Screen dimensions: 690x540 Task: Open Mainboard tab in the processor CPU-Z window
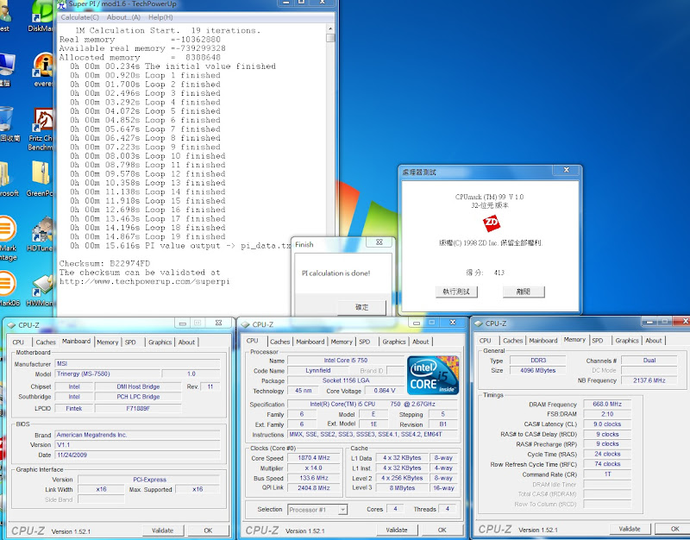point(310,342)
